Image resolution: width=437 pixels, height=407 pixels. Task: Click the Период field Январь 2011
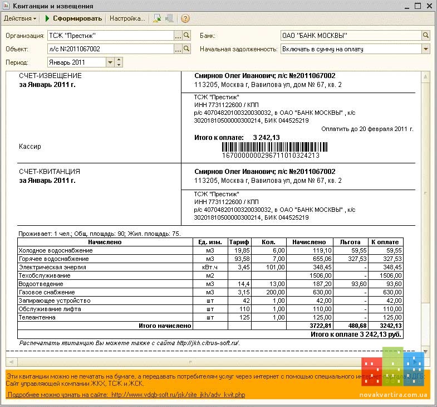[x=77, y=62]
